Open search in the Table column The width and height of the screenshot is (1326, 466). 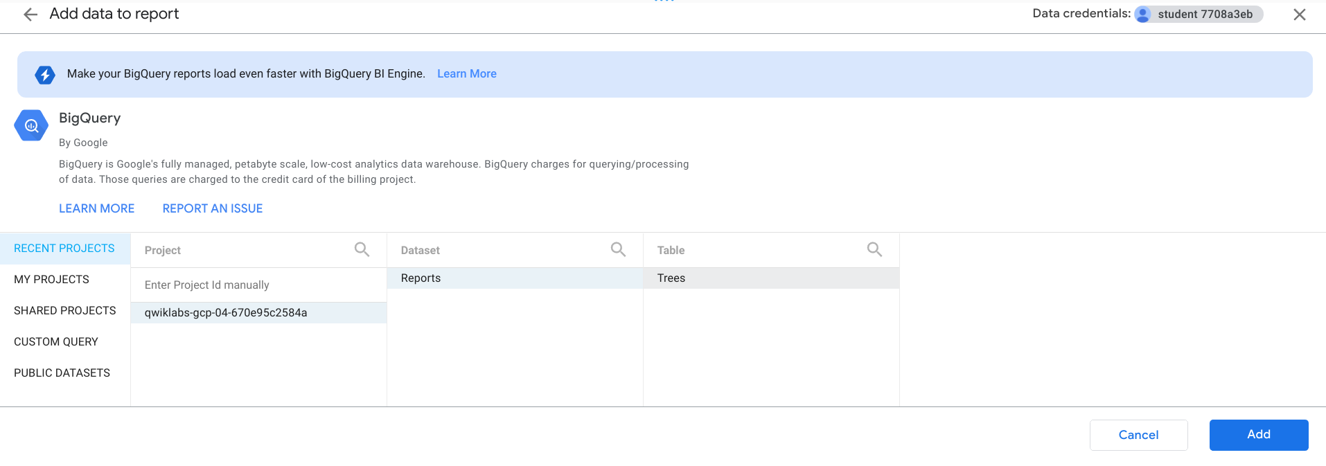pyautogui.click(x=874, y=249)
